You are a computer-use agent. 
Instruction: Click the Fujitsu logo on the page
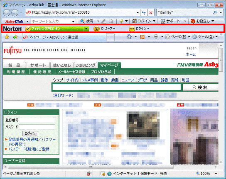pyautogui.click(x=13, y=50)
